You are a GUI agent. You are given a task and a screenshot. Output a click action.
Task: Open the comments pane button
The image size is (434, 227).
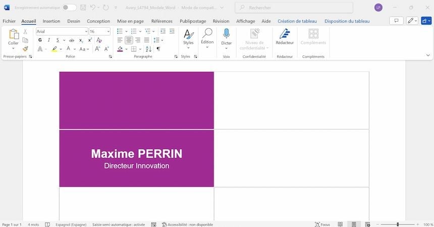(396, 21)
